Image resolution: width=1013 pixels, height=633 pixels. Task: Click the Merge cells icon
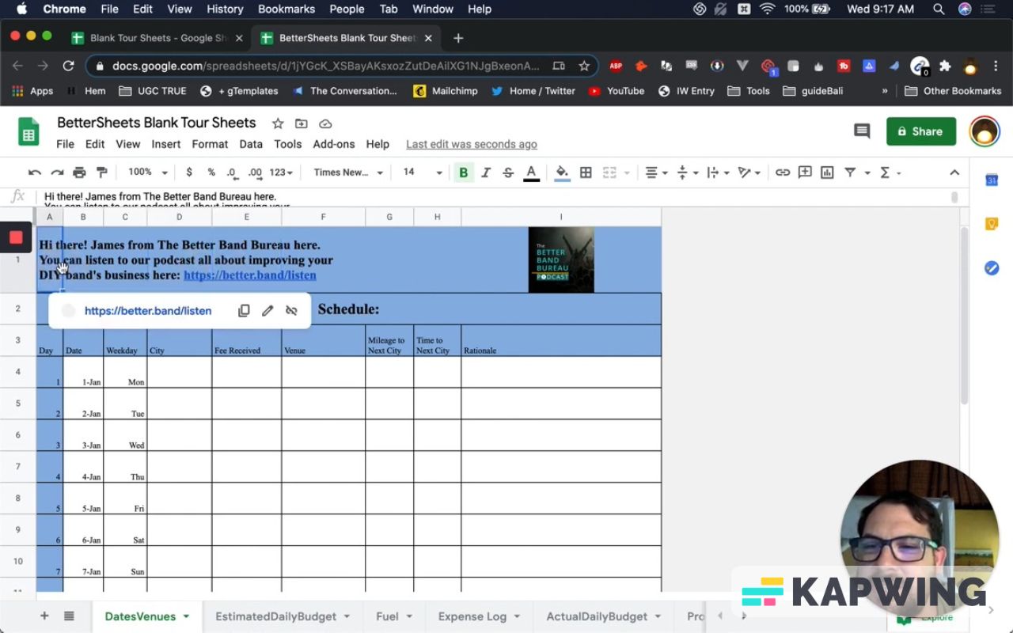point(609,172)
